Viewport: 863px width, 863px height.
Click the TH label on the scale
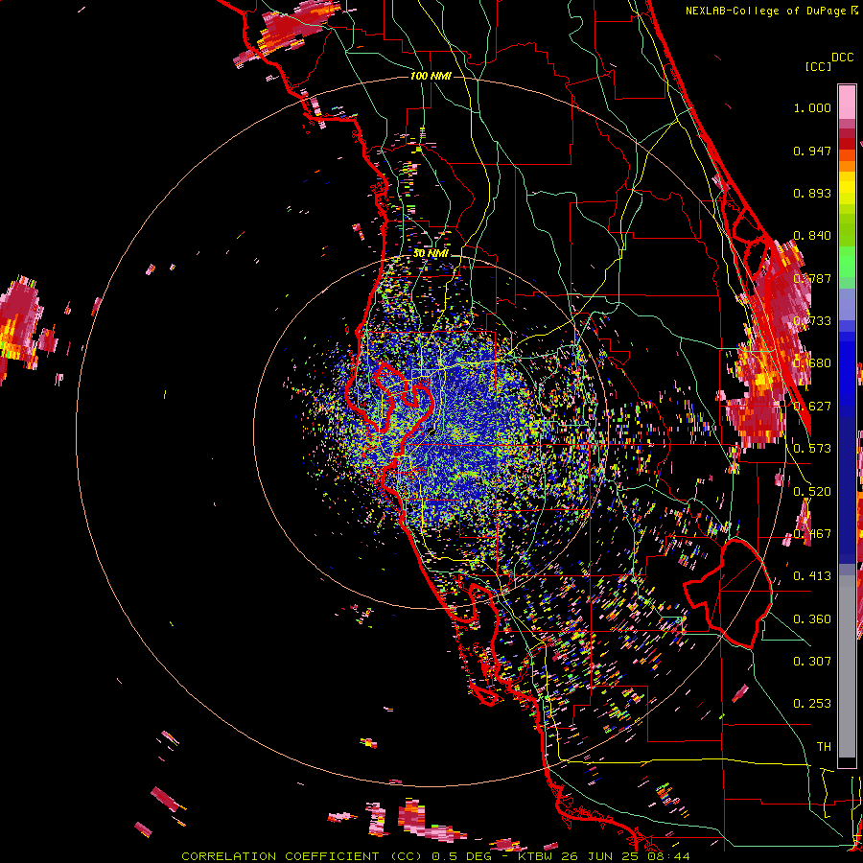point(824,747)
